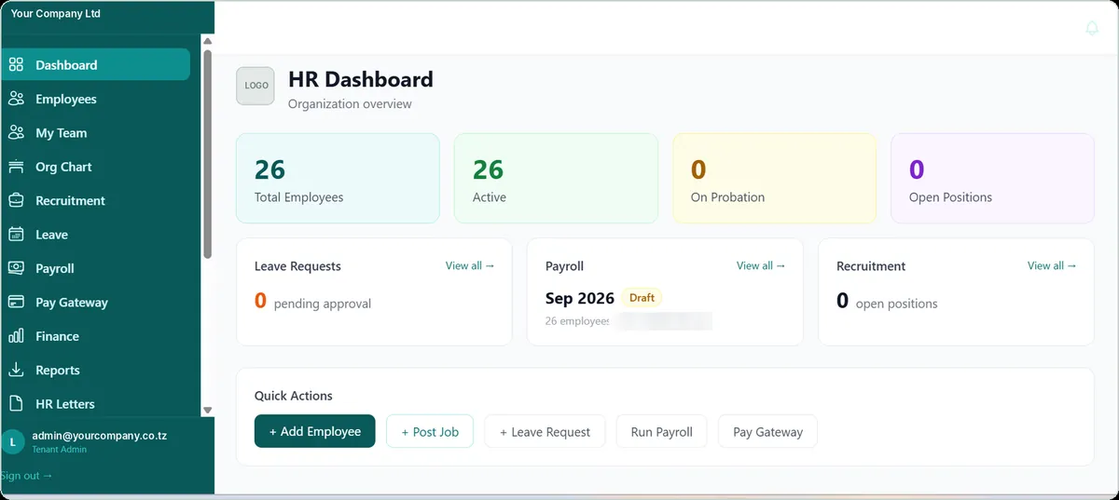This screenshot has width=1119, height=500.
Task: Click View all in the Payroll card
Action: click(761, 265)
